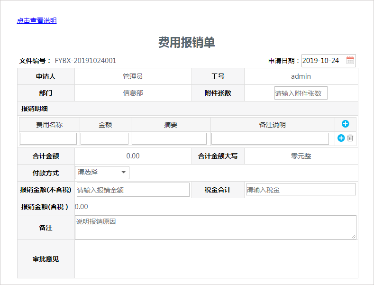Click the 请输入附件张数 input field

click(x=301, y=93)
